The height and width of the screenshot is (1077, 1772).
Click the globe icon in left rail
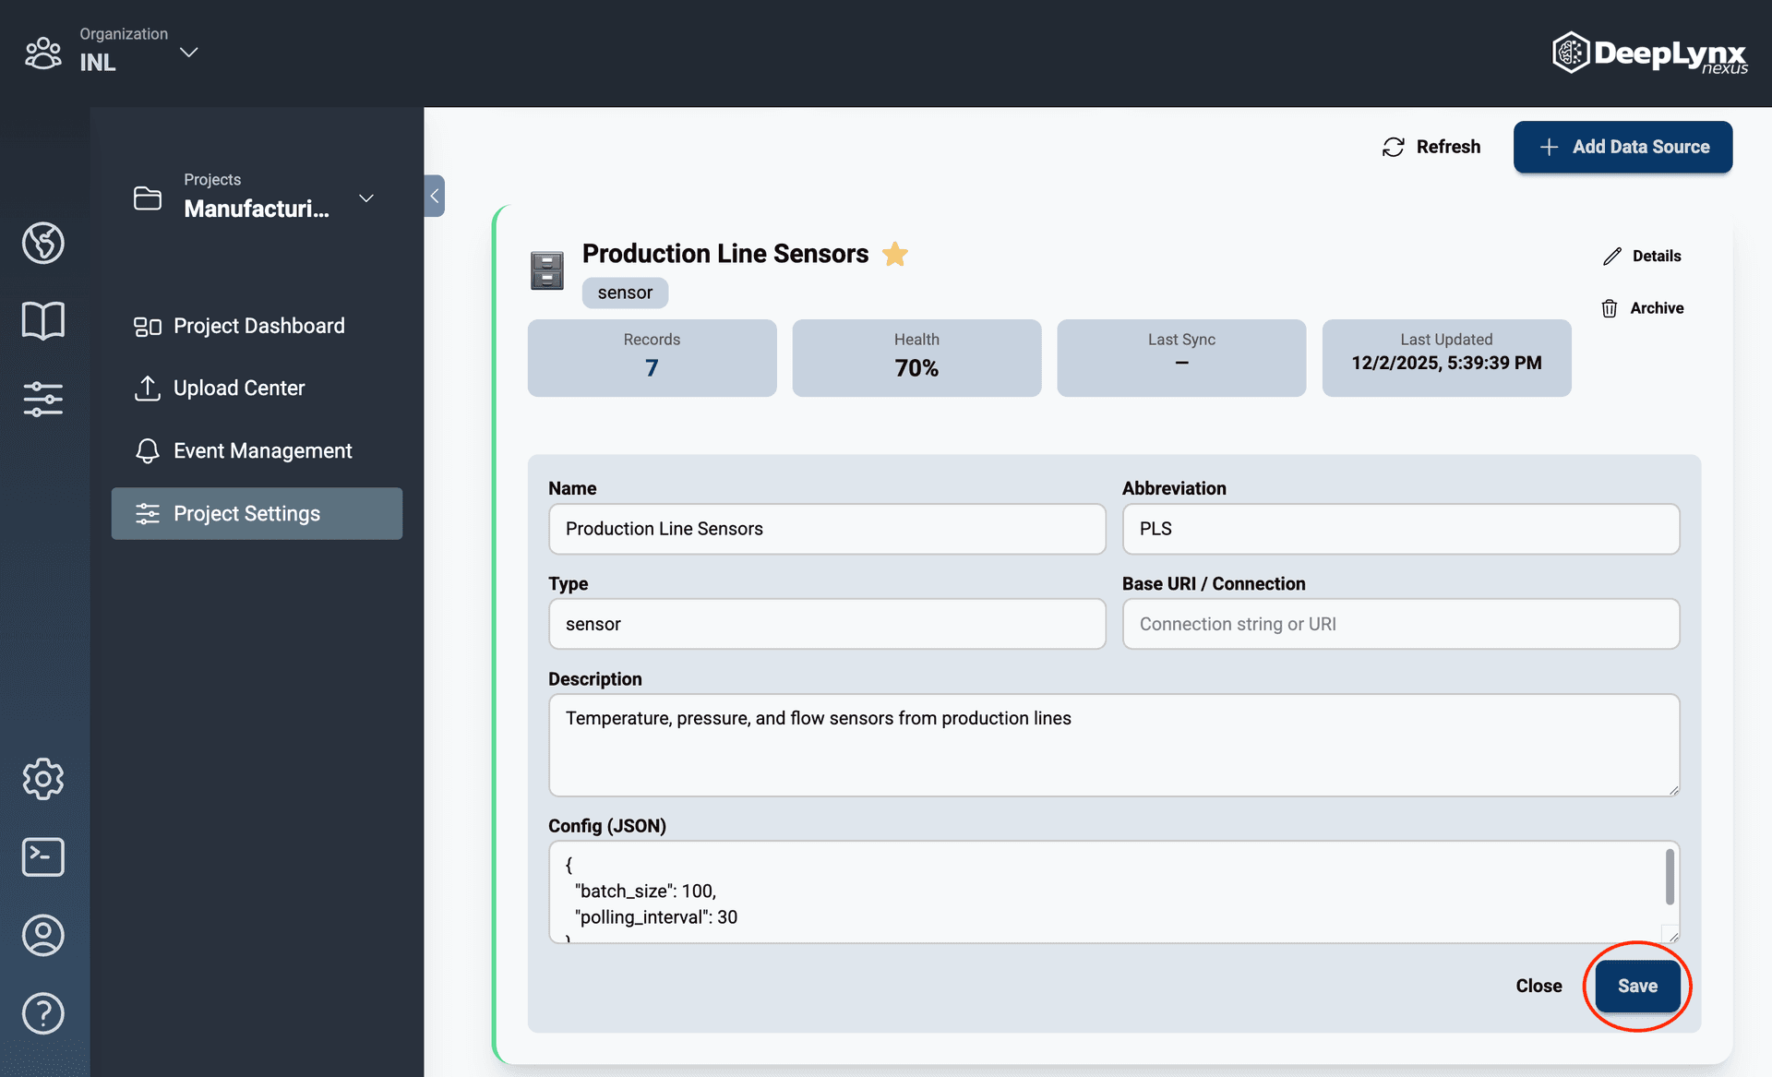tap(43, 243)
